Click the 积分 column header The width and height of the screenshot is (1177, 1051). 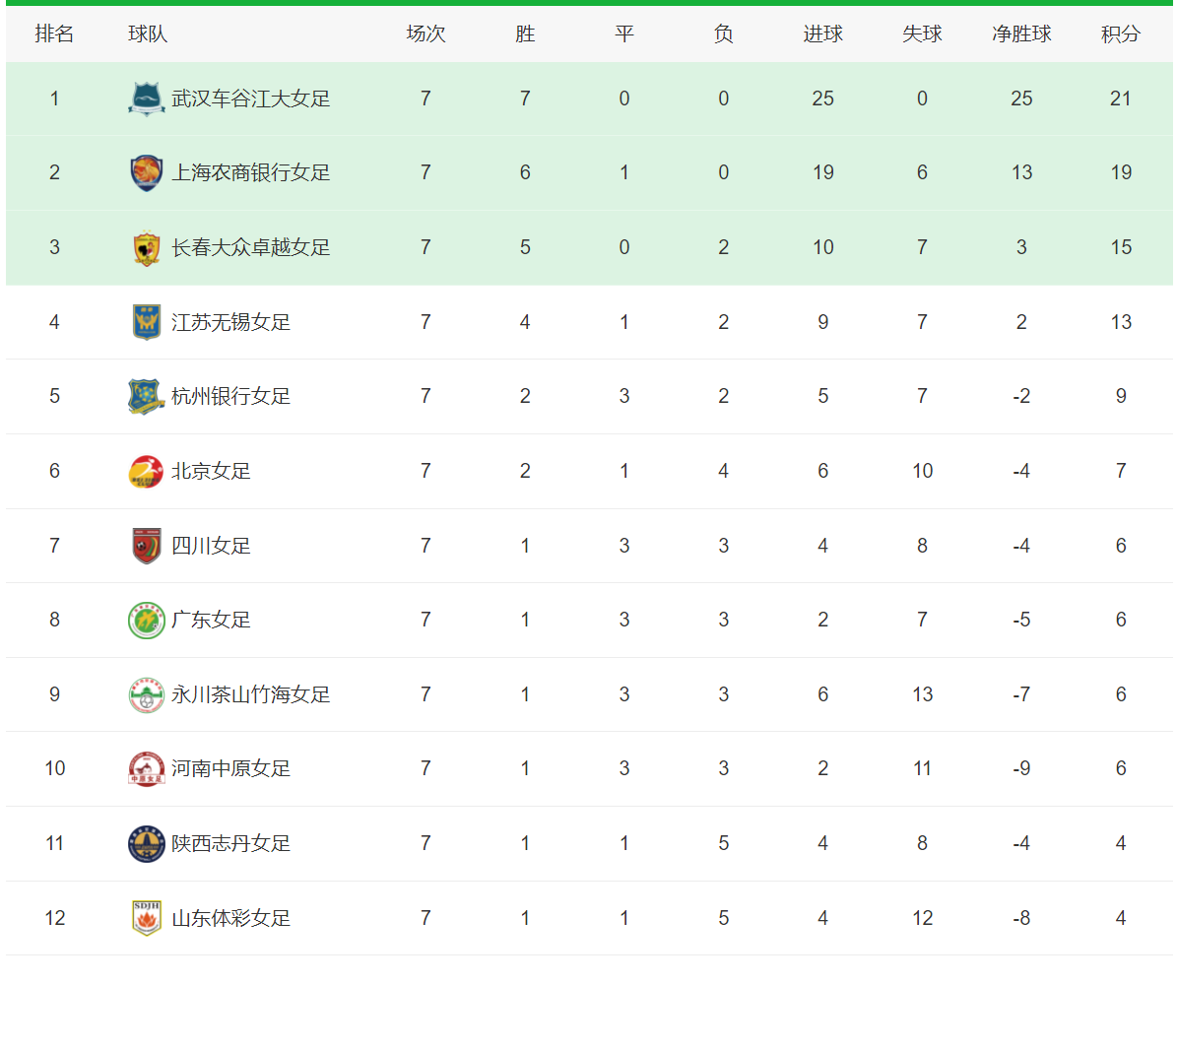[1121, 33]
